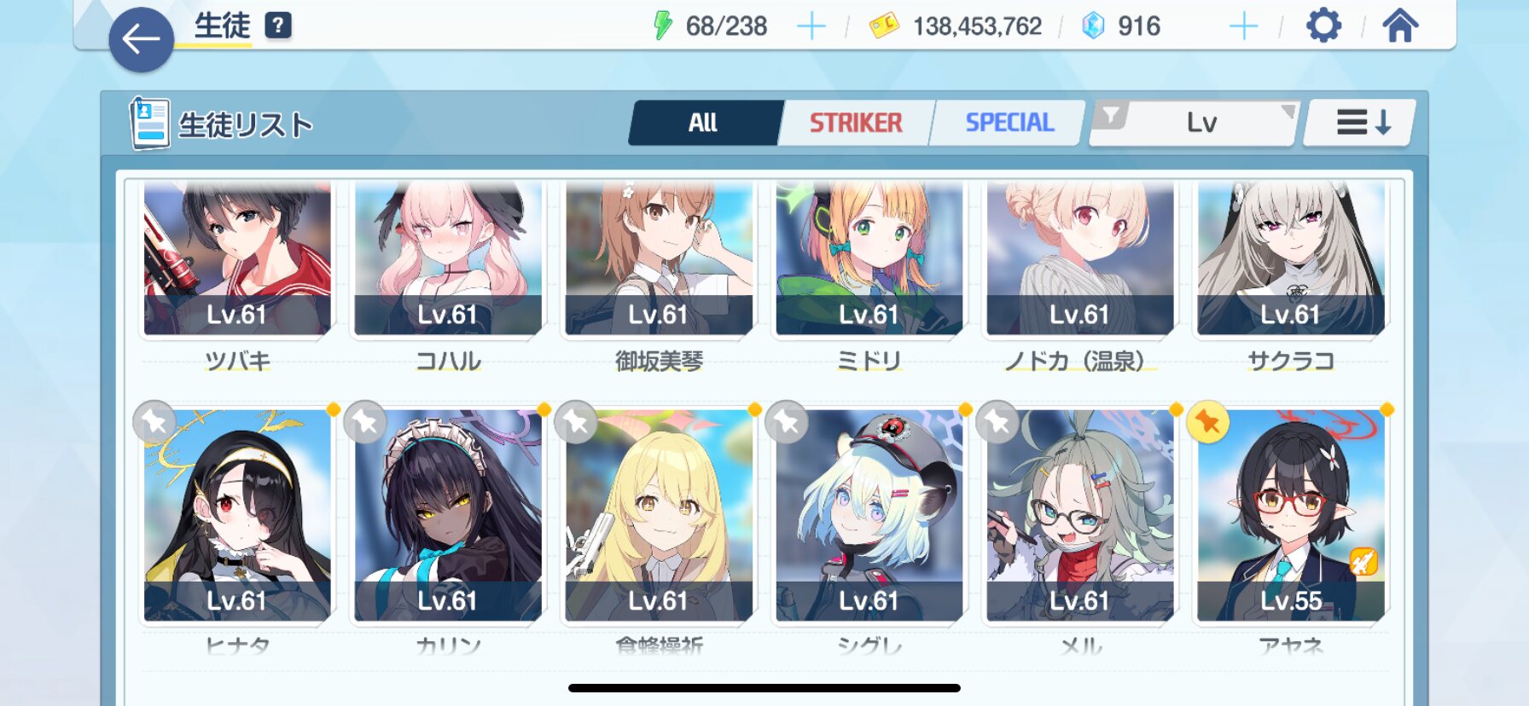
Task: Toggle favorite pin on Karin
Action: click(365, 421)
